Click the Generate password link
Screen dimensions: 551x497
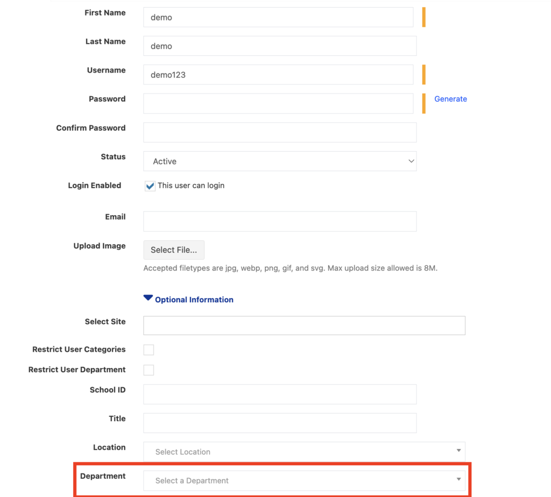tap(450, 99)
